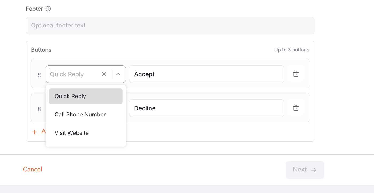Click the 'Up to 3 buttons' hint text
The width and height of the screenshot is (374, 193).
[x=292, y=50]
